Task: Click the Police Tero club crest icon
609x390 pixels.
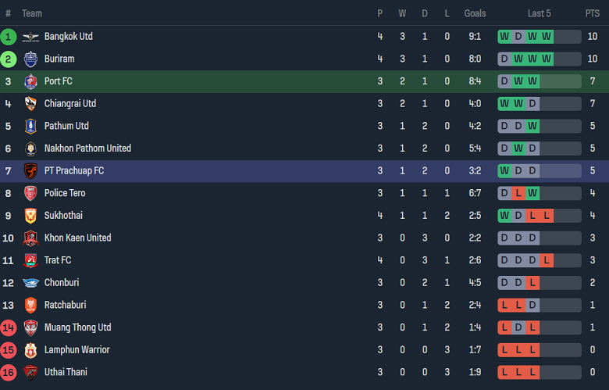Action: [x=30, y=193]
